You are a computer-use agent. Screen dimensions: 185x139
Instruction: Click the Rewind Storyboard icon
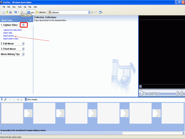18,100
